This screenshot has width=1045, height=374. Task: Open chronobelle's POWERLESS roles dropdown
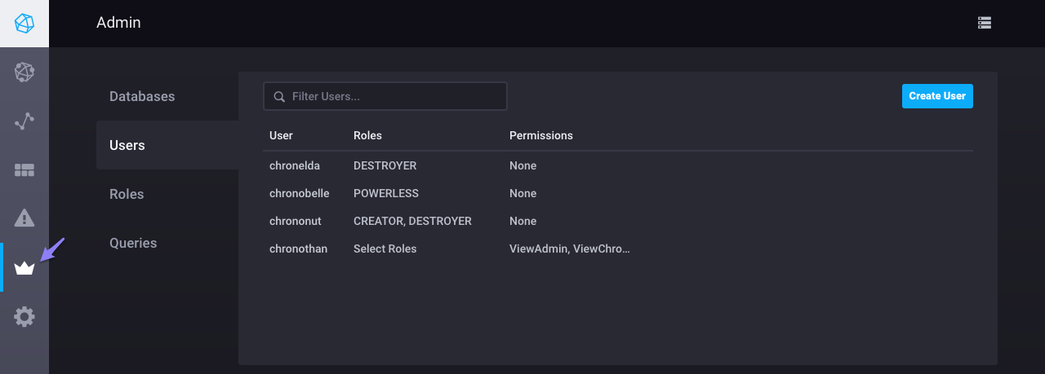click(x=386, y=193)
